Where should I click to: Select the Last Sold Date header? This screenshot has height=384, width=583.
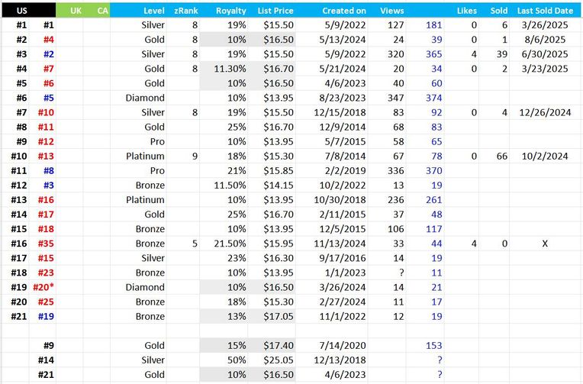(x=544, y=11)
